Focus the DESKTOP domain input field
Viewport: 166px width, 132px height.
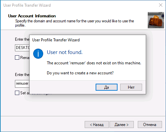(22, 48)
